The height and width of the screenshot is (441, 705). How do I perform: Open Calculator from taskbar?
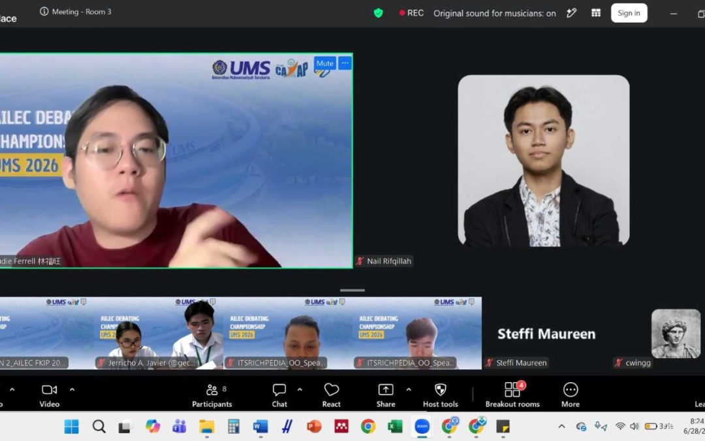(233, 426)
